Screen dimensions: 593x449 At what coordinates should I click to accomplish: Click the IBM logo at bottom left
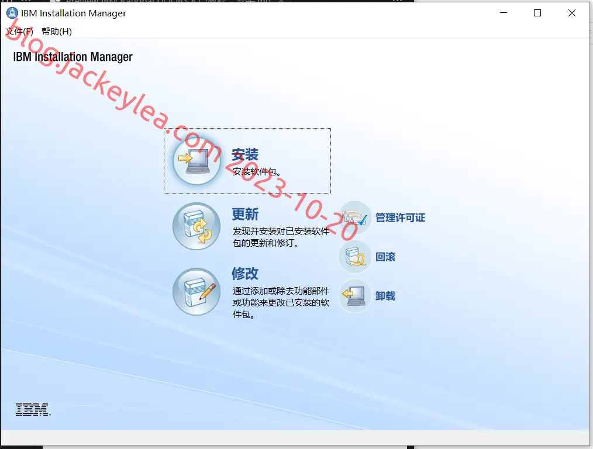click(x=33, y=409)
